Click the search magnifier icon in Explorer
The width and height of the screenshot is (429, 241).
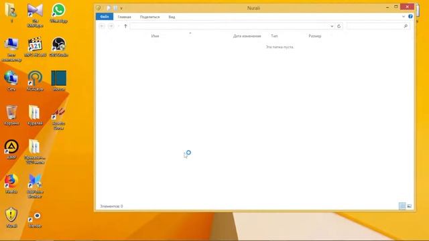(406, 26)
